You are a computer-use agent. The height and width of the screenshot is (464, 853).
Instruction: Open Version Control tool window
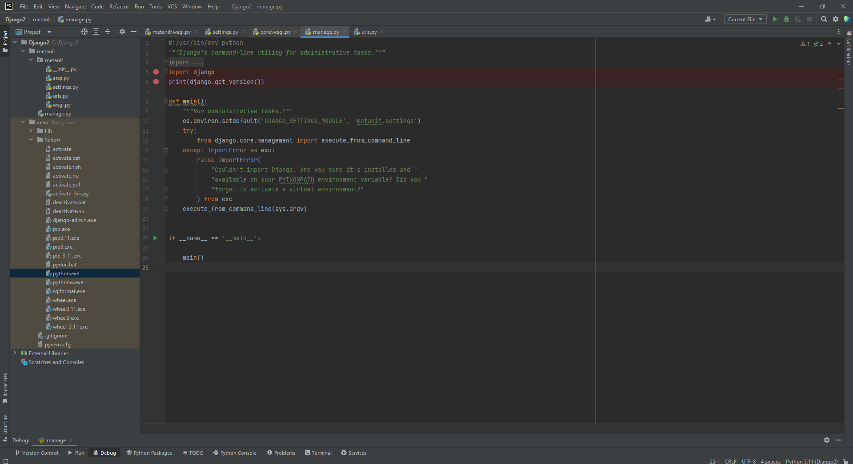pos(36,452)
